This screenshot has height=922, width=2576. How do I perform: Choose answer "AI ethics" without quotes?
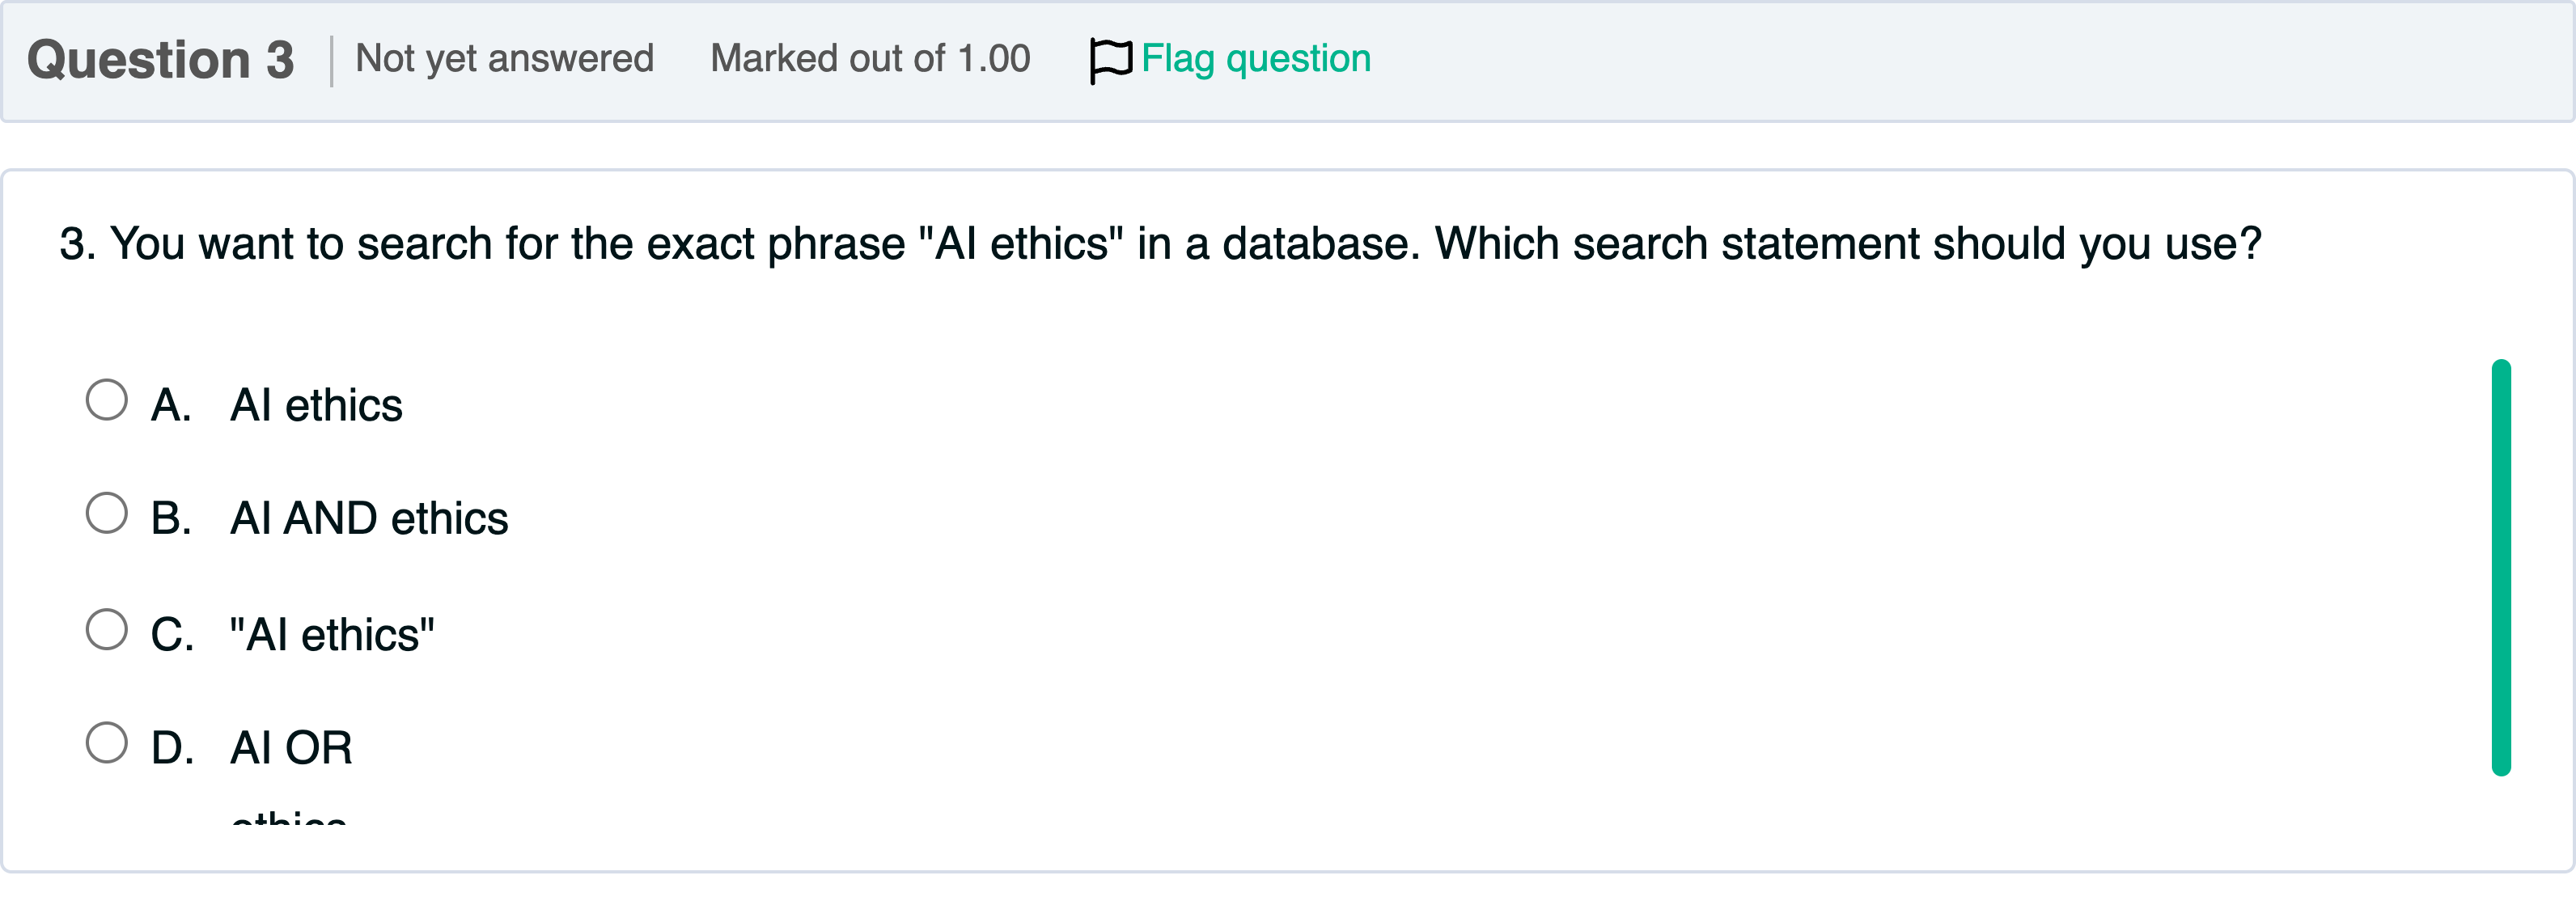(x=317, y=404)
